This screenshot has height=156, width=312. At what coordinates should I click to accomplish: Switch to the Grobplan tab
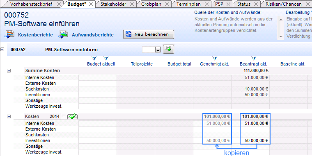click(x=151, y=4)
